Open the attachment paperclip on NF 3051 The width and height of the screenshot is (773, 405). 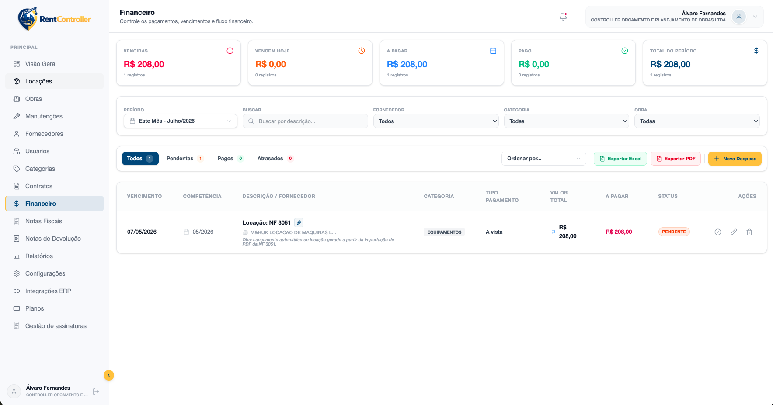point(299,223)
